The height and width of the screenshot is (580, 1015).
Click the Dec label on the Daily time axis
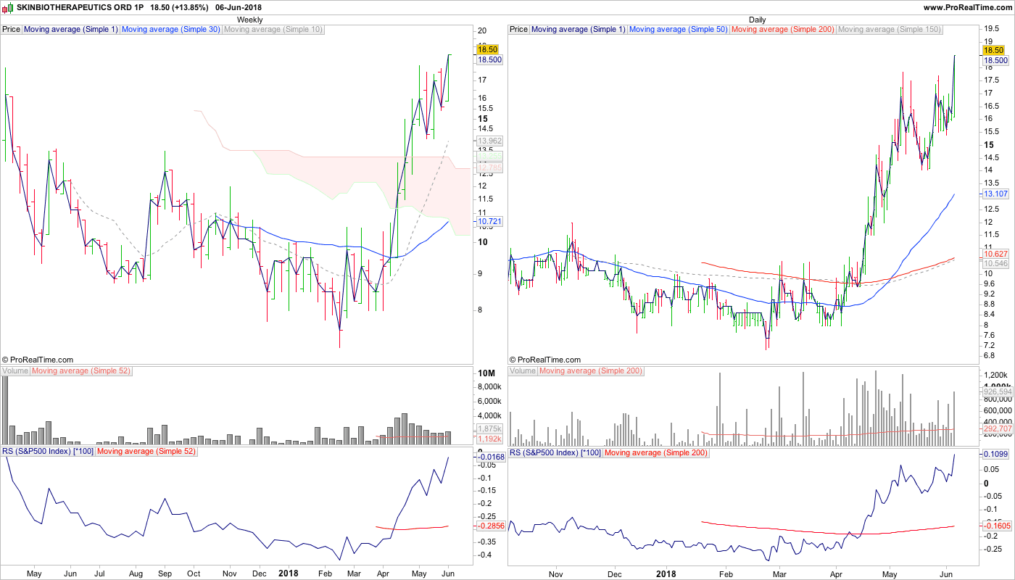614,574
